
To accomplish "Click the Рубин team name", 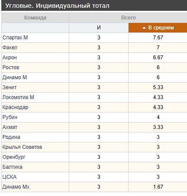I will pos(10,117).
